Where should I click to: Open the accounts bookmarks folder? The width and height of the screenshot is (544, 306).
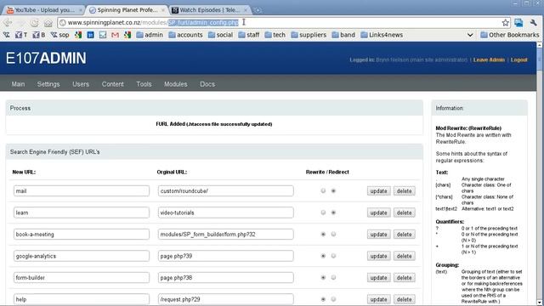click(185, 35)
